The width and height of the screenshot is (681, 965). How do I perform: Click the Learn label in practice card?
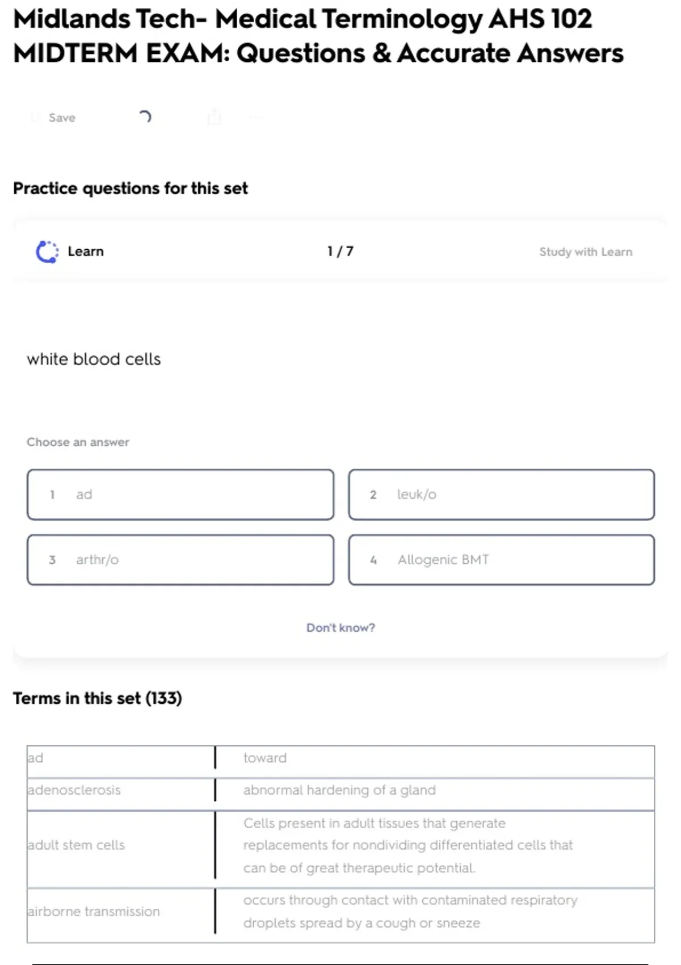click(86, 251)
